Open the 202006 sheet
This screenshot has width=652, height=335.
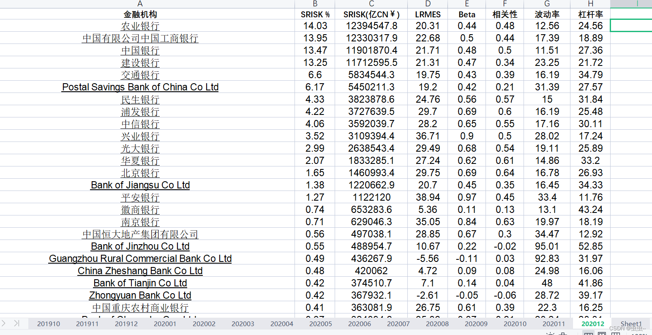pyautogui.click(x=360, y=324)
